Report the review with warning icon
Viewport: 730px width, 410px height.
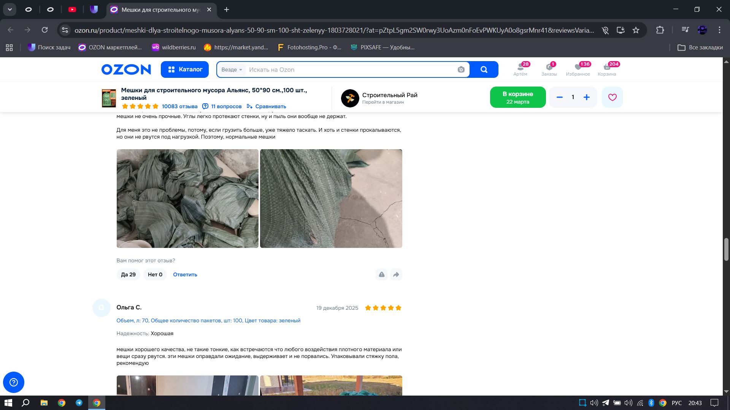tap(381, 274)
